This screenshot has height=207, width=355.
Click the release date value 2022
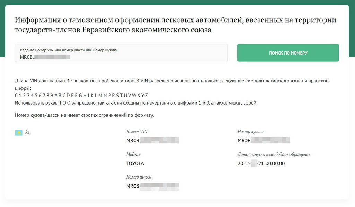pos(261,163)
